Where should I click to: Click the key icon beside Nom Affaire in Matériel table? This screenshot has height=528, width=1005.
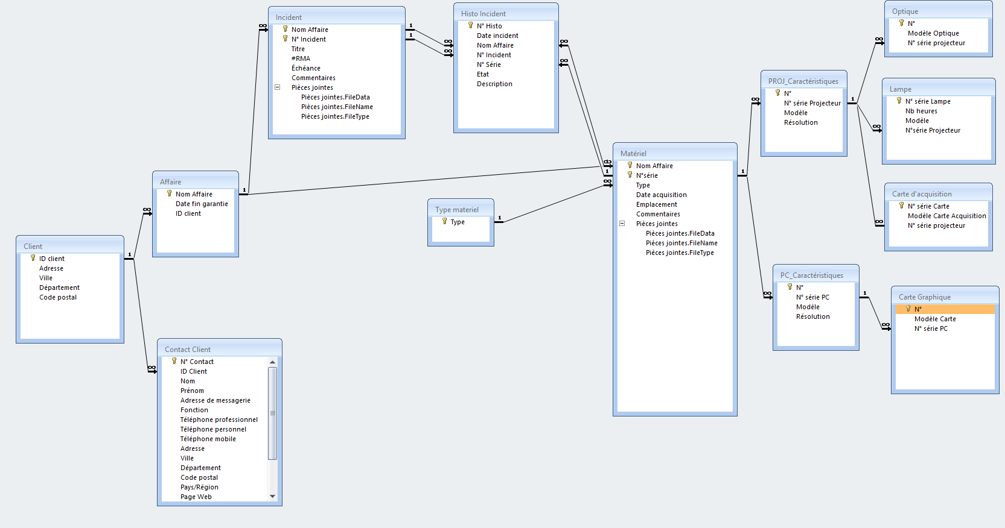[630, 165]
